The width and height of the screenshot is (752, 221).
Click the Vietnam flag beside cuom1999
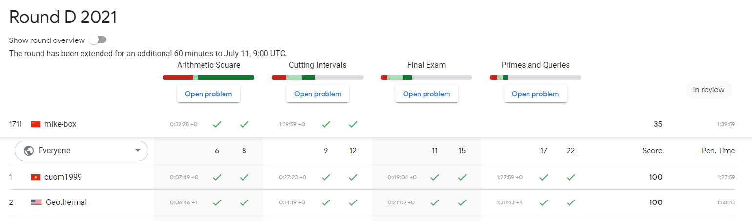(x=35, y=177)
